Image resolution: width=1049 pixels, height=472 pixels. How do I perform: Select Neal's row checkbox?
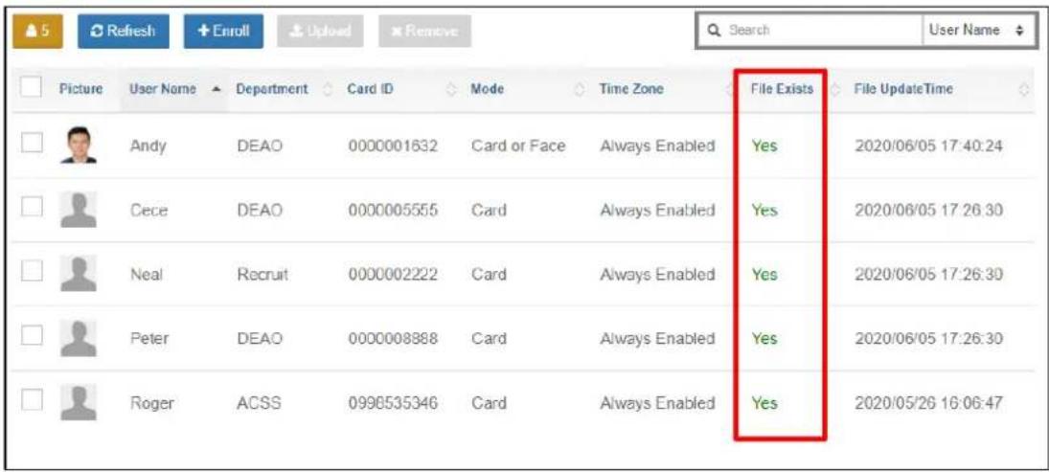32,273
